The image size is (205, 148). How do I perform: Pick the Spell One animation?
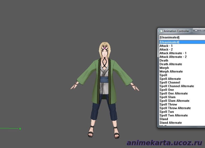pos(182,90)
